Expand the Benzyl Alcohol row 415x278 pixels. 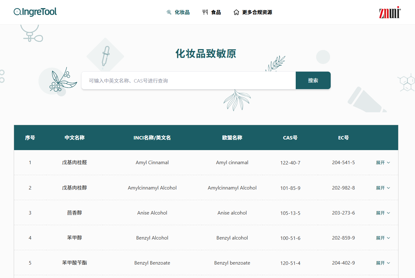(383, 238)
